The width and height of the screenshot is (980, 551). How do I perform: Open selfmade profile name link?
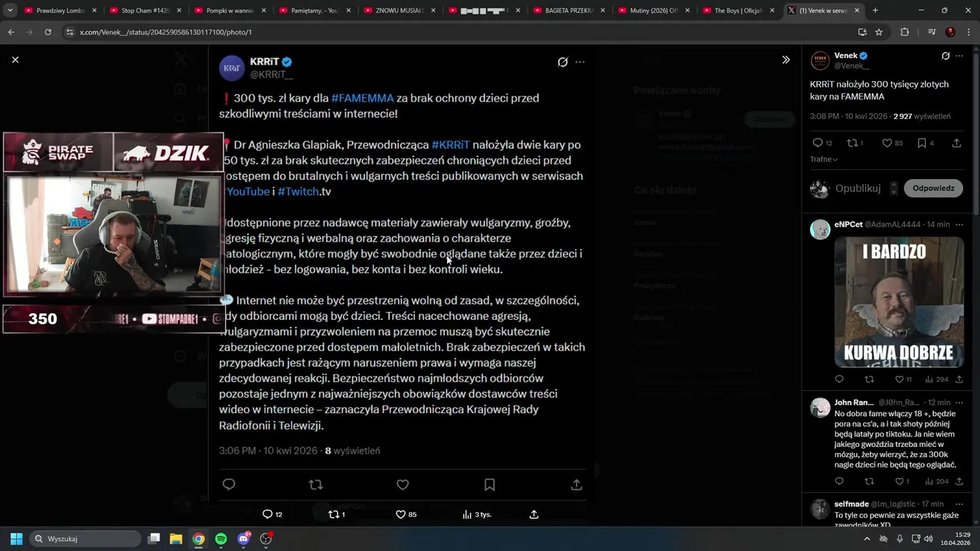(x=851, y=504)
